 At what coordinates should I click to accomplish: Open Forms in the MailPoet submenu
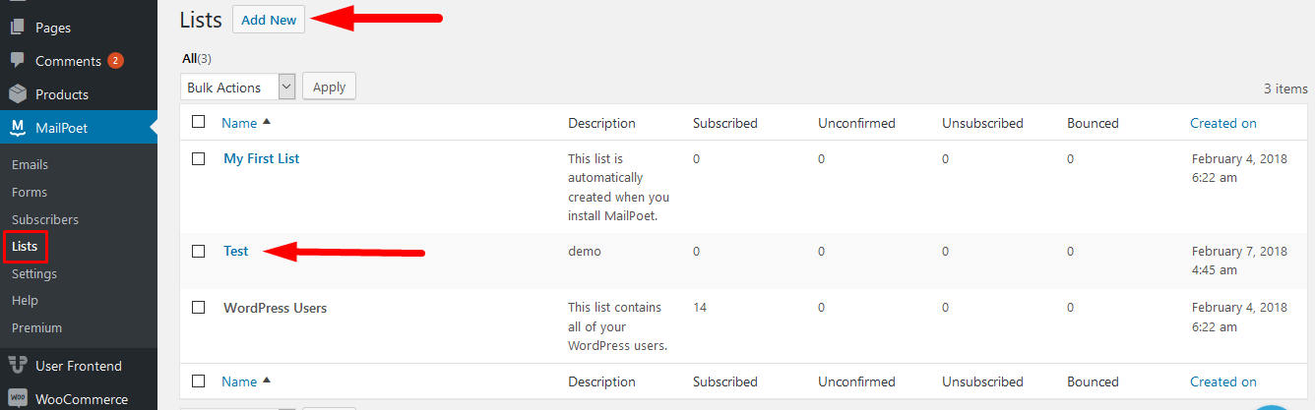tap(30, 192)
